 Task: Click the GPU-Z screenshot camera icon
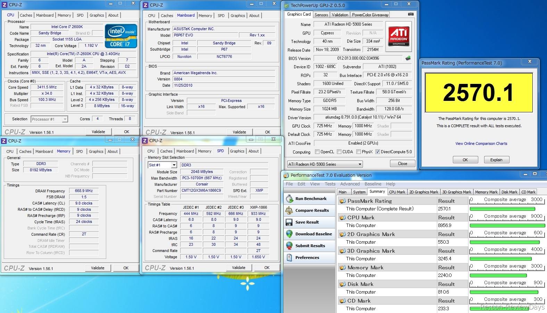[x=411, y=14]
